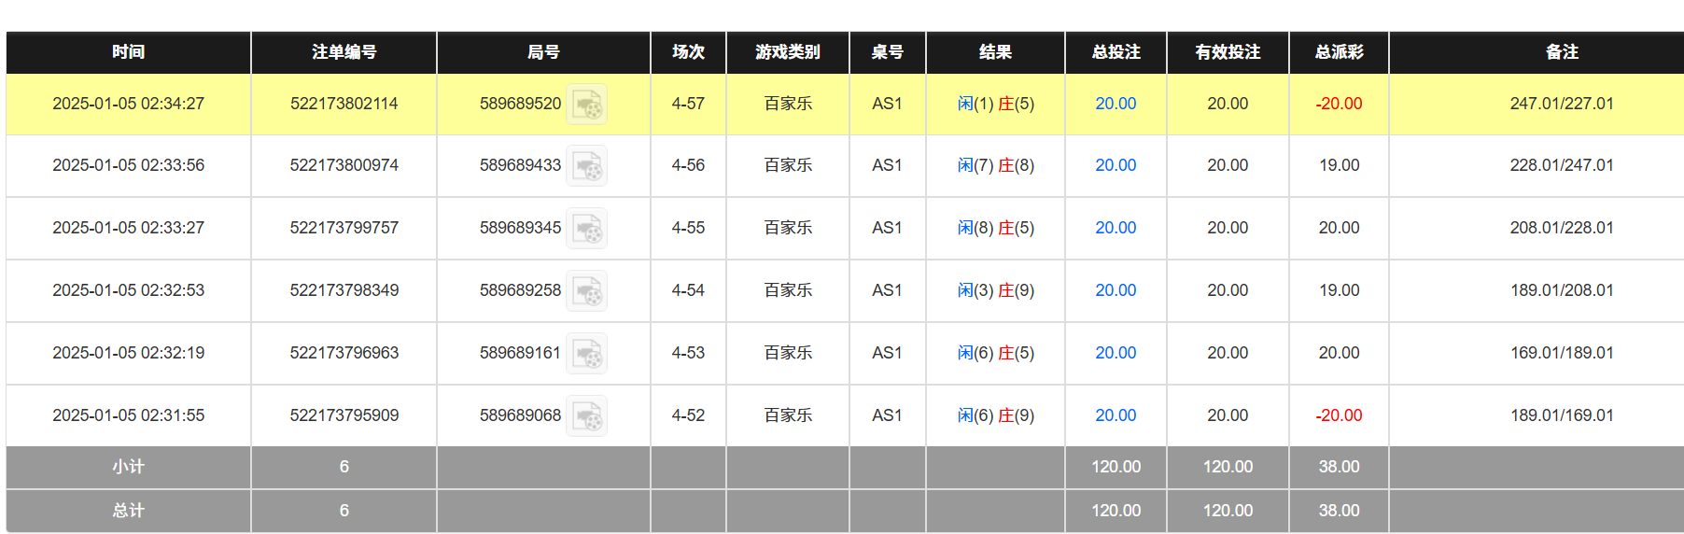Click total bet 20.00 link in row 4-53

tap(1116, 353)
